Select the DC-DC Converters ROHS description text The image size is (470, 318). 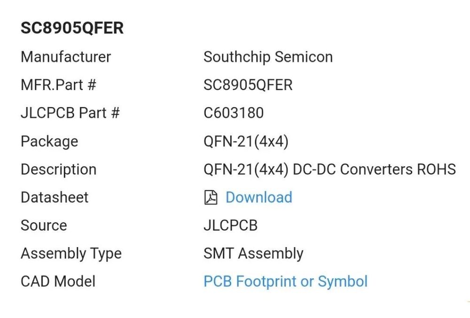(374, 170)
